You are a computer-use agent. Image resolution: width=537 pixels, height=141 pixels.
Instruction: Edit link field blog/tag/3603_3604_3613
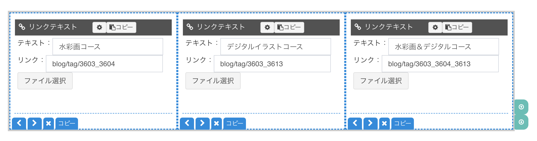(x=440, y=64)
